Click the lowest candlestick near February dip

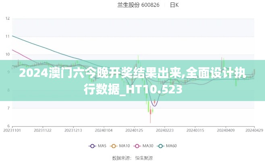pos(150,115)
